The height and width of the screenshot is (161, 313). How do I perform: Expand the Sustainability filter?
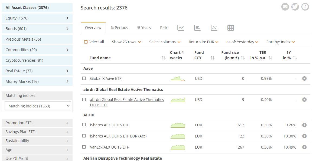37,141
